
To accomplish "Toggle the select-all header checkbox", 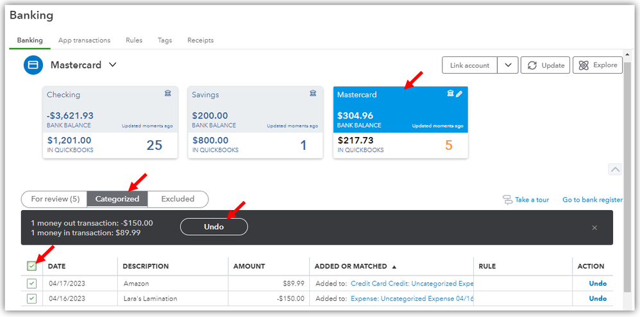I will click(31, 266).
